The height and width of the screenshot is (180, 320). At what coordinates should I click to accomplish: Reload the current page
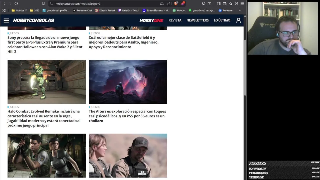pyautogui.click(x=16, y=3)
